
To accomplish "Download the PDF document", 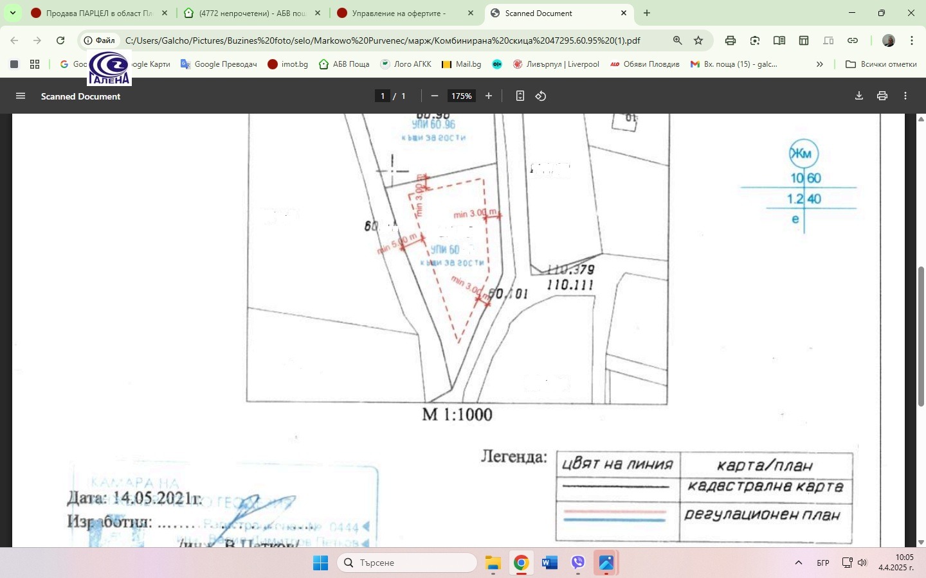I will [x=858, y=96].
